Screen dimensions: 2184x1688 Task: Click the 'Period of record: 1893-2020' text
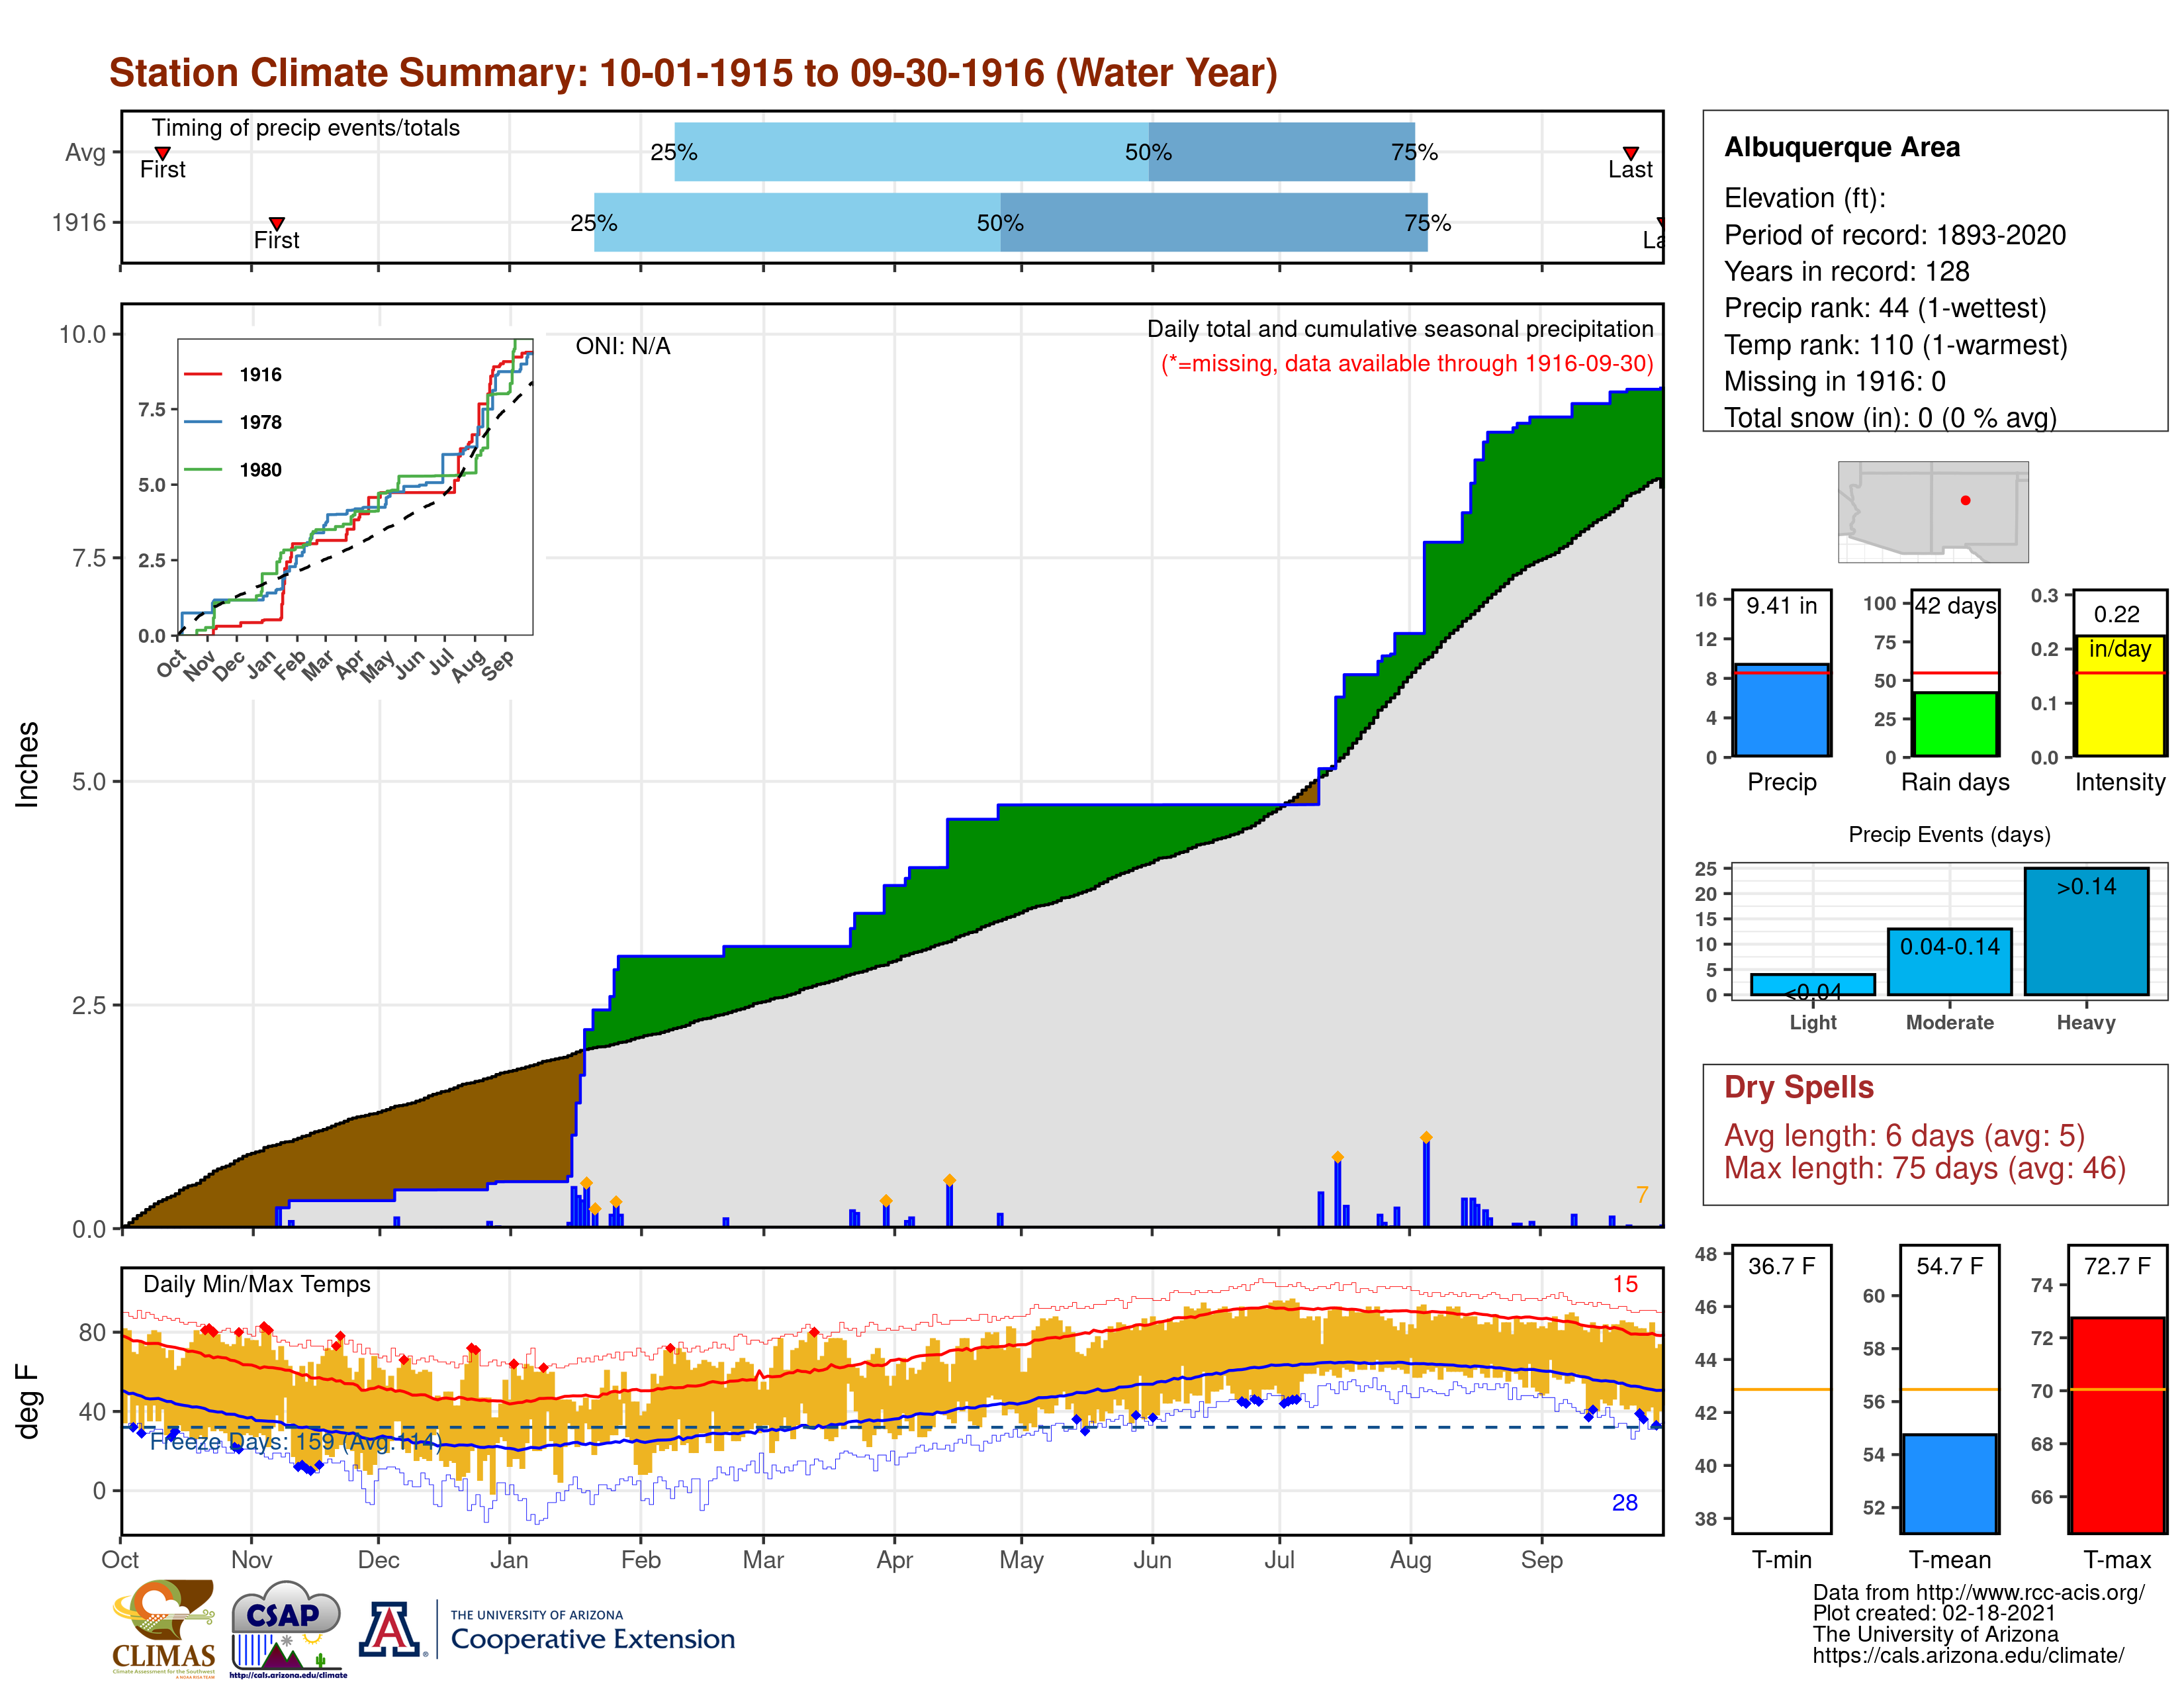coord(1895,235)
